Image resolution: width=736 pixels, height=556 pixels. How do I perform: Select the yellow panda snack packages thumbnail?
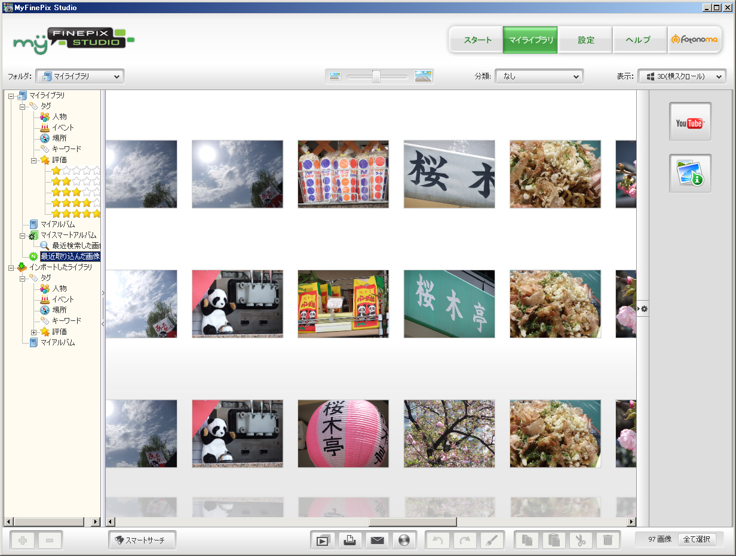[344, 304]
